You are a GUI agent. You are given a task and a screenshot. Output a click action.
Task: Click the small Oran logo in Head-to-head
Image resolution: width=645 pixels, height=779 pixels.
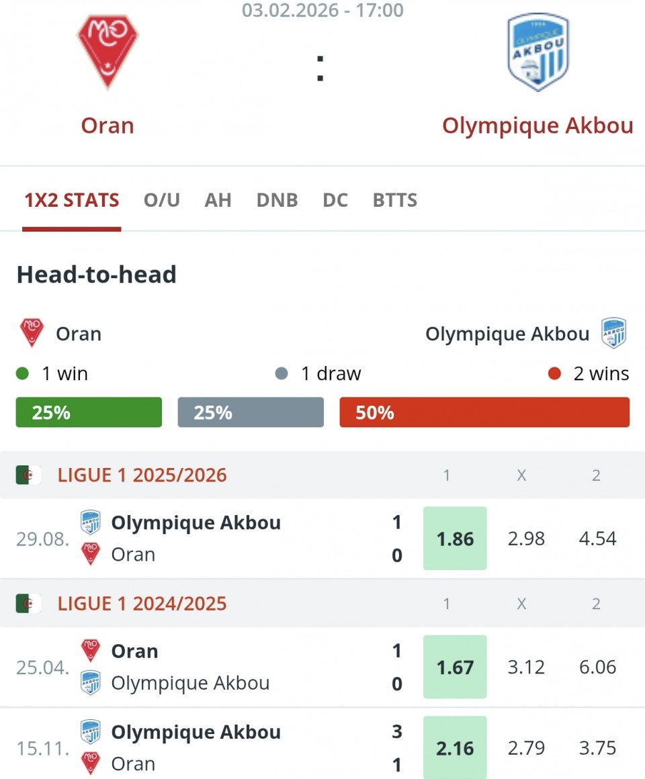tap(32, 334)
